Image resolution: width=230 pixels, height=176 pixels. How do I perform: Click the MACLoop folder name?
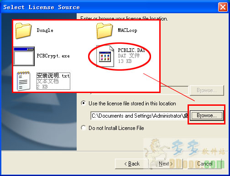coord(127,30)
